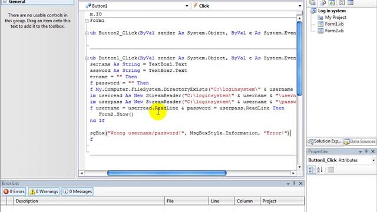Select Categorized view in Properties panel

coord(312,170)
